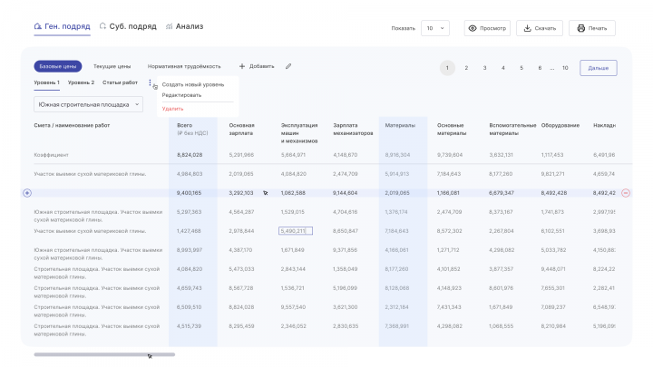Choose Удалить in the context menu
The width and height of the screenshot is (653, 367).
(x=172, y=108)
